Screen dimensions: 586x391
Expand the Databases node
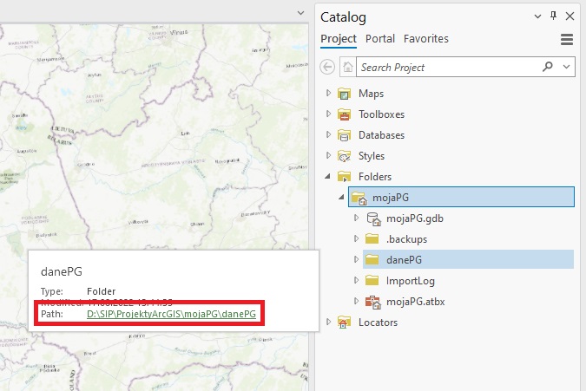pyautogui.click(x=328, y=135)
